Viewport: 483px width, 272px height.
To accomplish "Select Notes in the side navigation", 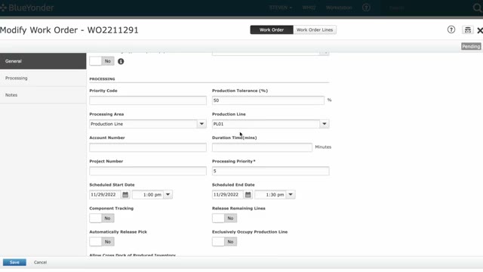I will tap(43, 95).
